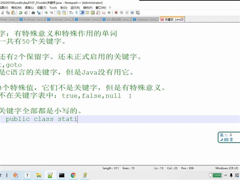Open the 宏(O) menu

pos(64,8)
